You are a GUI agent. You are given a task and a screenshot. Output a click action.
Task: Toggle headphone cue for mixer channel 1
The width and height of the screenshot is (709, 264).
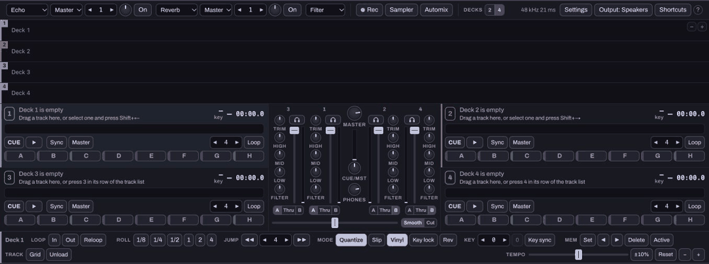click(333, 120)
